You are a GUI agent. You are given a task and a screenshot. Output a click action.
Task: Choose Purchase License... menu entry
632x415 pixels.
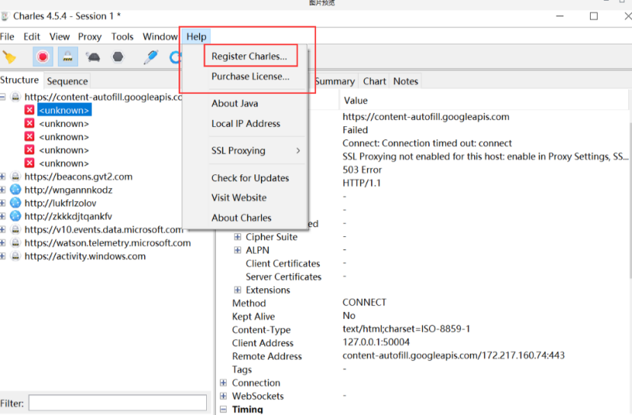point(250,76)
